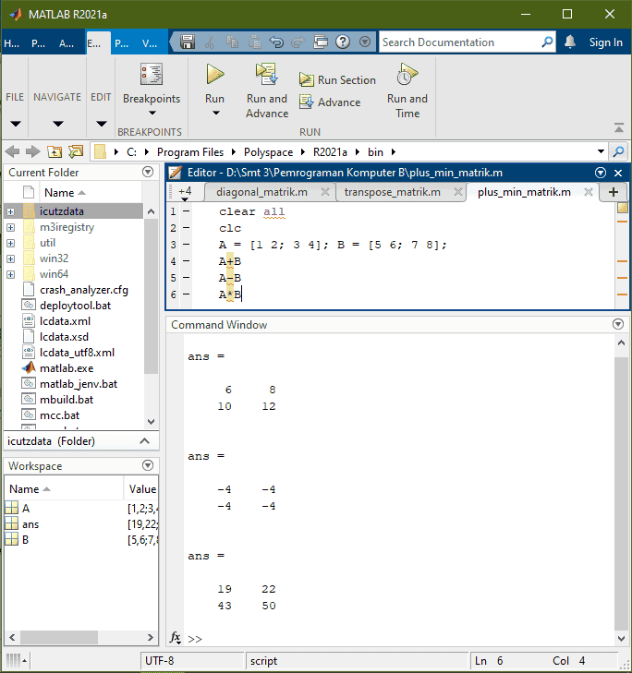Expand the util folder
This screenshot has width=632, height=673.
(11, 243)
